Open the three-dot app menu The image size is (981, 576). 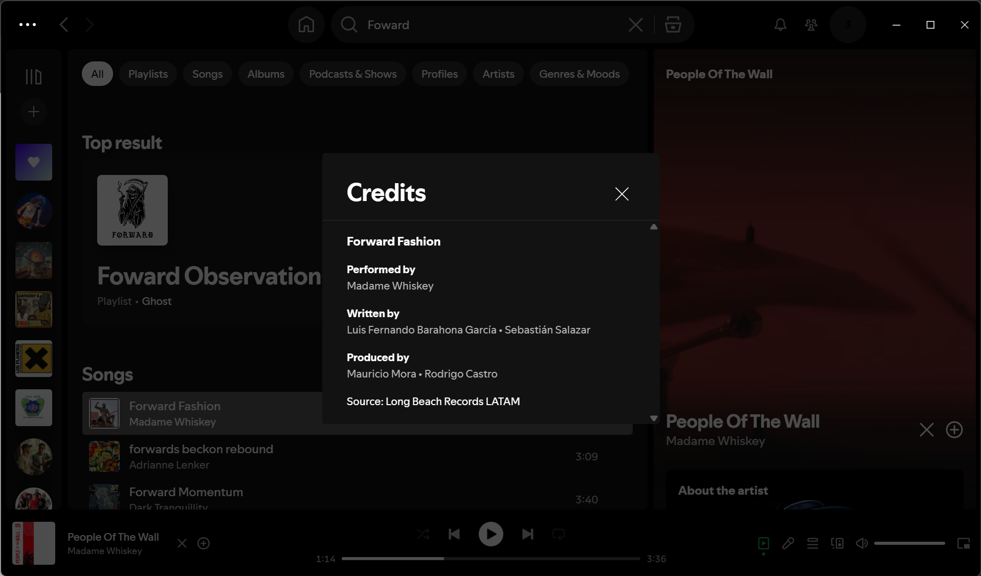coord(28,25)
